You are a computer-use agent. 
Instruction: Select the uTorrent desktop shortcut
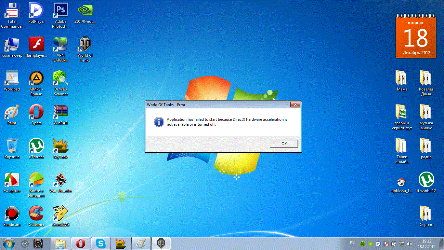[36, 148]
